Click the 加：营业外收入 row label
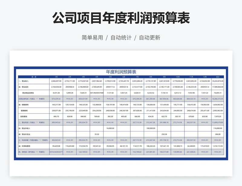Viewport: 242px width, 186px height. click(34, 128)
